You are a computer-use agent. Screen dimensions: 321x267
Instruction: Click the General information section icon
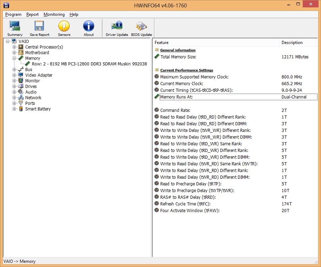(156, 50)
